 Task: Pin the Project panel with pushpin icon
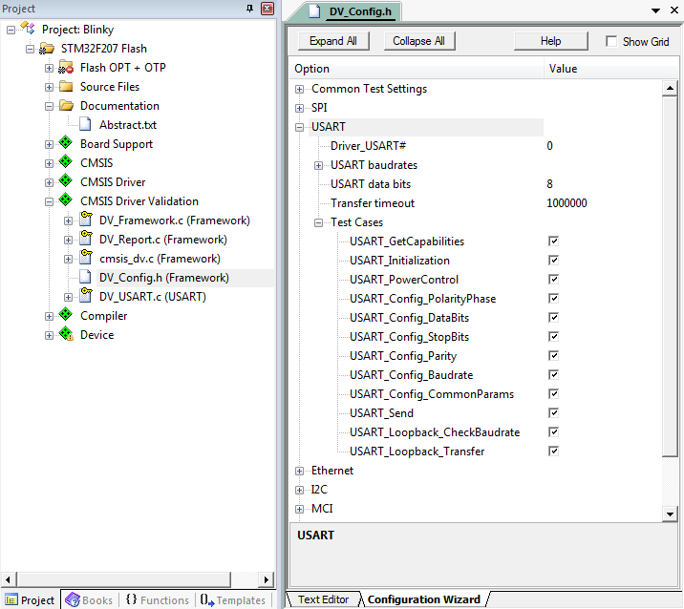[x=250, y=9]
